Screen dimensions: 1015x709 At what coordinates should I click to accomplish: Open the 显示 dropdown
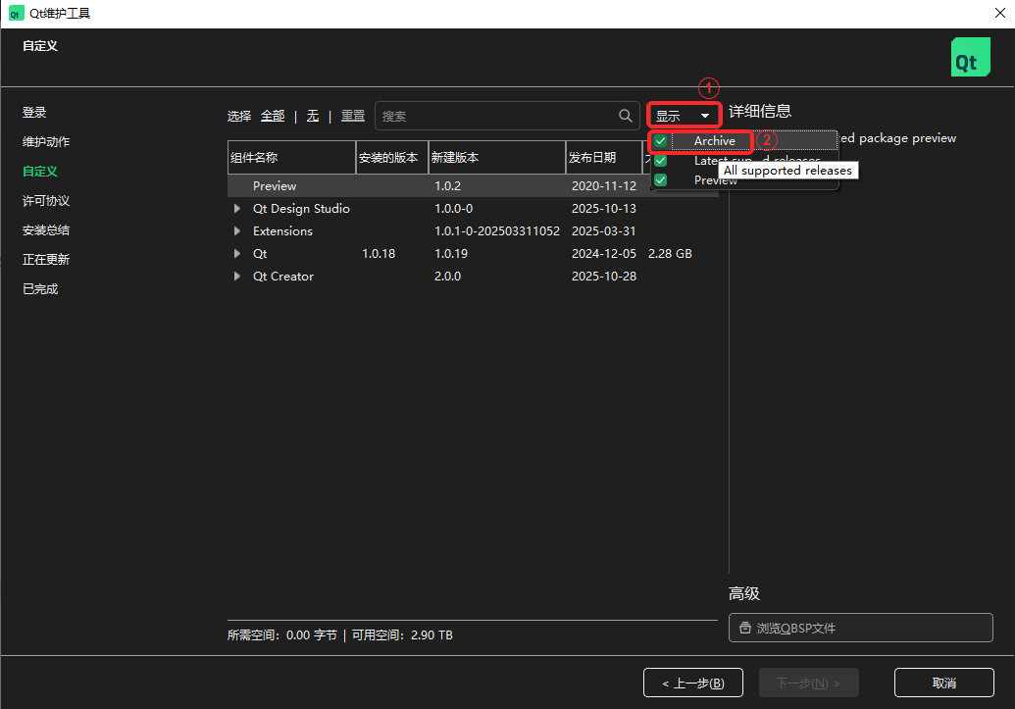click(684, 116)
